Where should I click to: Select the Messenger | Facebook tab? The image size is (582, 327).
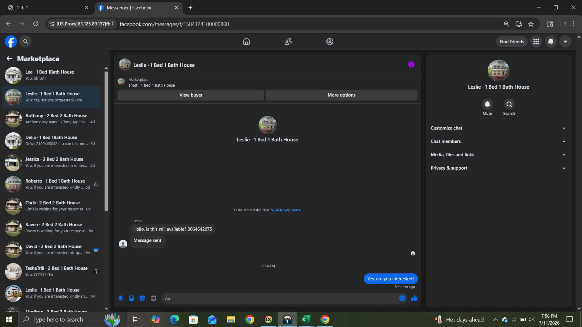coord(139,8)
